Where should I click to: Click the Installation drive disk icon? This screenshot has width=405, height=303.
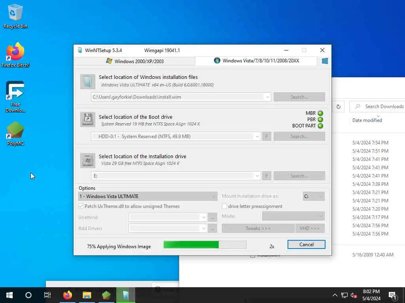[x=87, y=160]
